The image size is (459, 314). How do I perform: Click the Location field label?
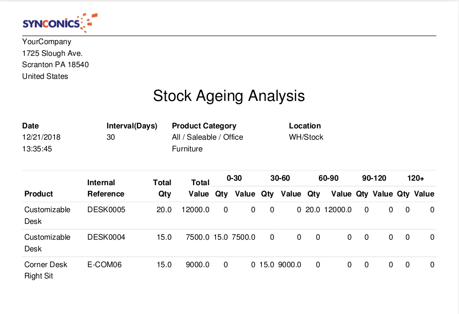coord(305,126)
